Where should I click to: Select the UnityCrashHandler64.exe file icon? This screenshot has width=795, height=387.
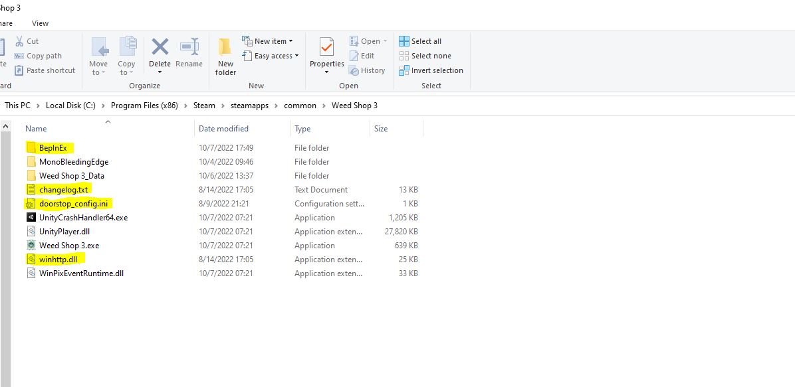click(x=31, y=217)
